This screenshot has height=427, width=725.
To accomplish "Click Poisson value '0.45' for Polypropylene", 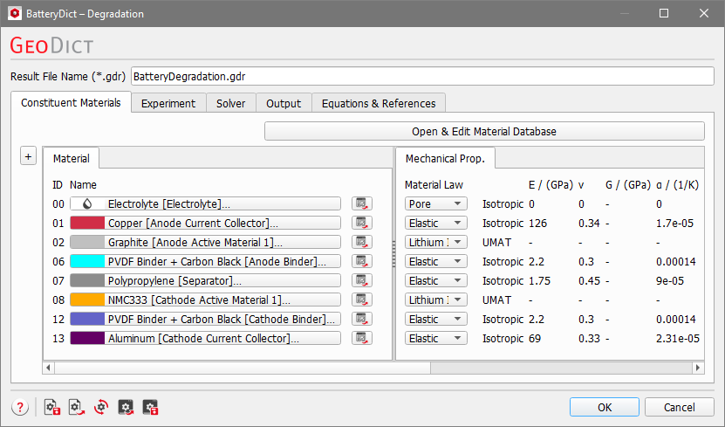I will 589,280.
